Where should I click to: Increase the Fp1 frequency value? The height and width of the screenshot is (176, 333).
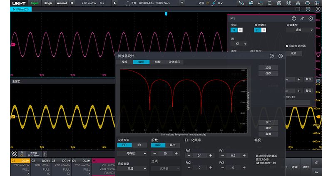(211, 156)
